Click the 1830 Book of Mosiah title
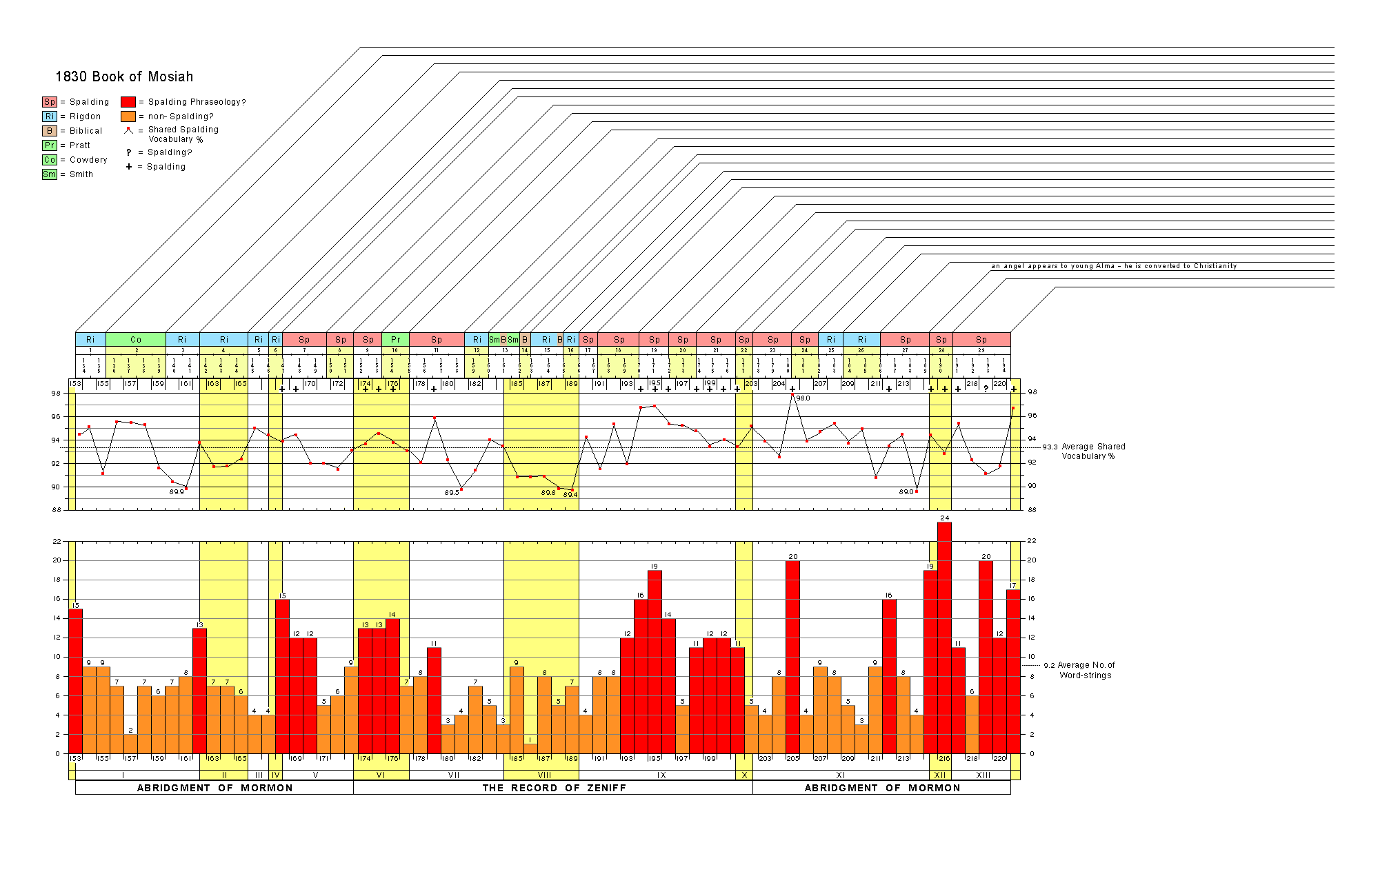The image size is (1378, 896). pos(124,77)
